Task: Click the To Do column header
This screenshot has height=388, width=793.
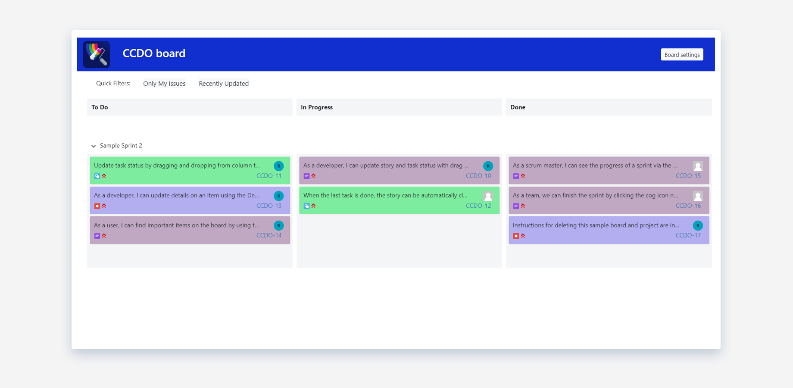Action: [100, 107]
